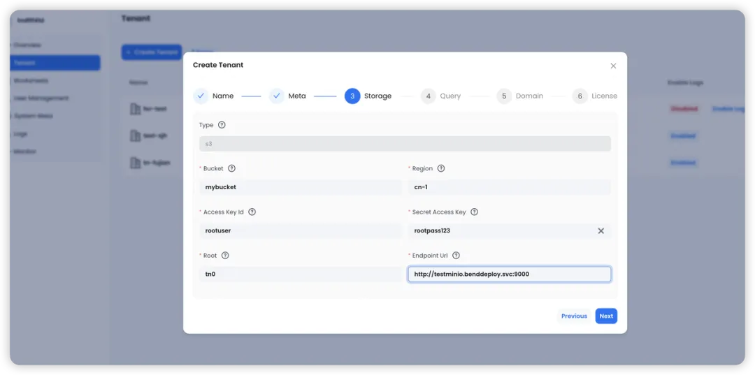Image resolution: width=755 pixels, height=375 pixels.
Task: Close the Create Tenant dialog
Action: (613, 66)
